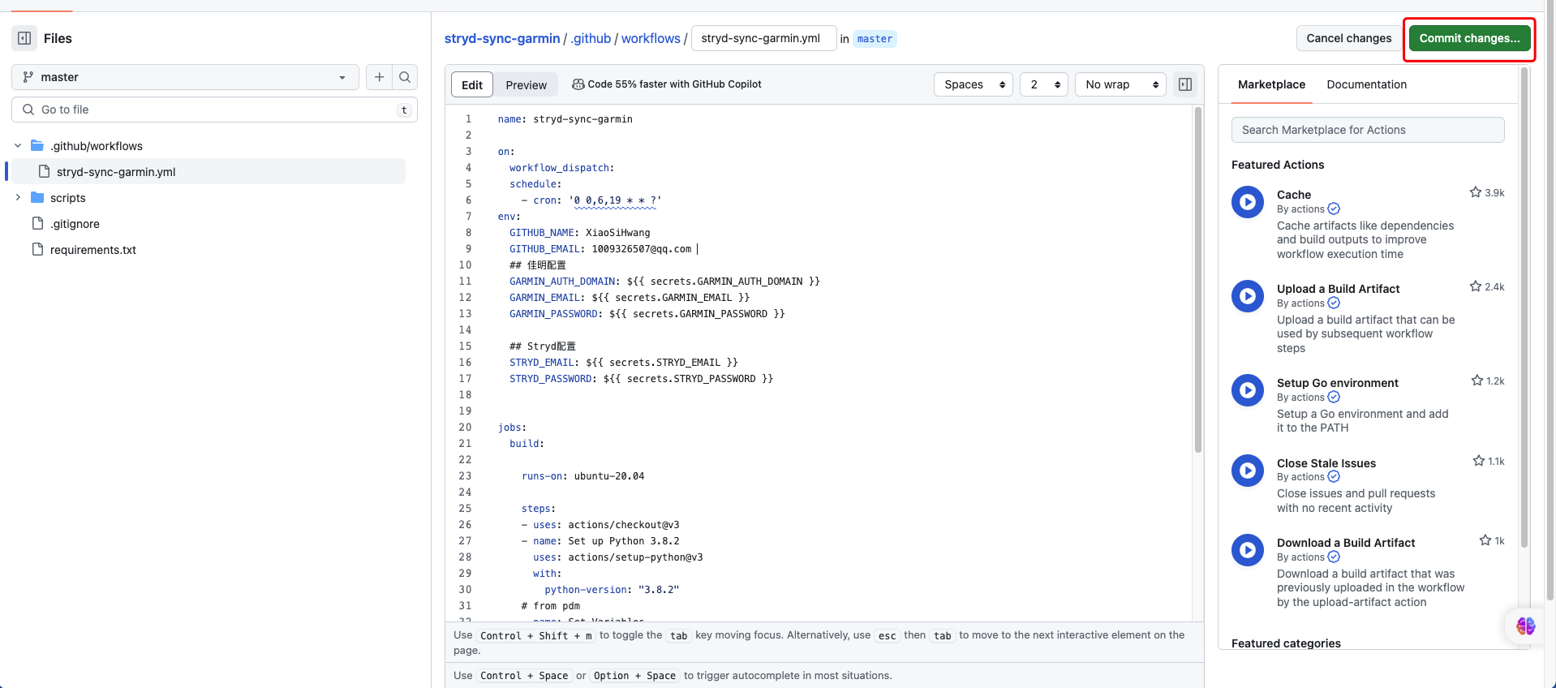The height and width of the screenshot is (688, 1556).
Task: Open the Documentation tab
Action: [x=1366, y=84]
